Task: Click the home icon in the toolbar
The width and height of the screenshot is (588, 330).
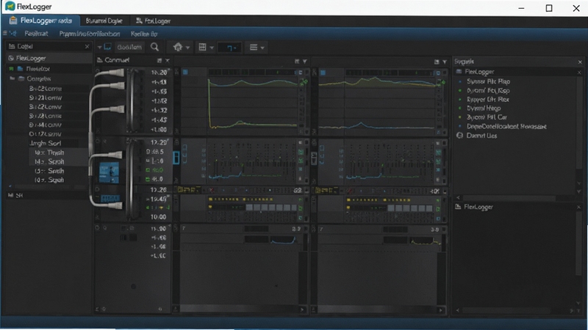Action: [178, 47]
